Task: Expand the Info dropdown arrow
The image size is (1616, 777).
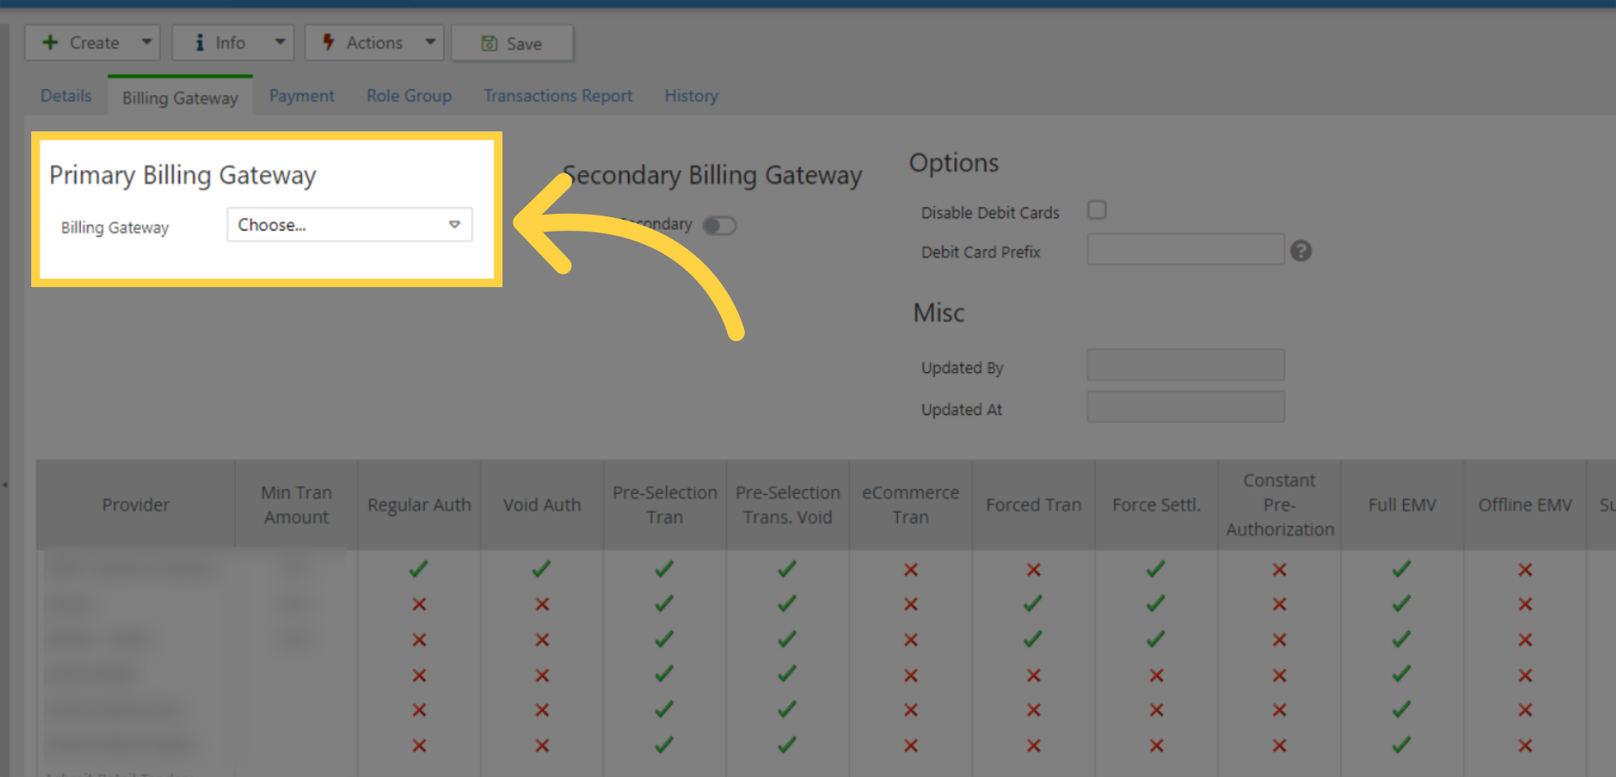Action: [280, 42]
